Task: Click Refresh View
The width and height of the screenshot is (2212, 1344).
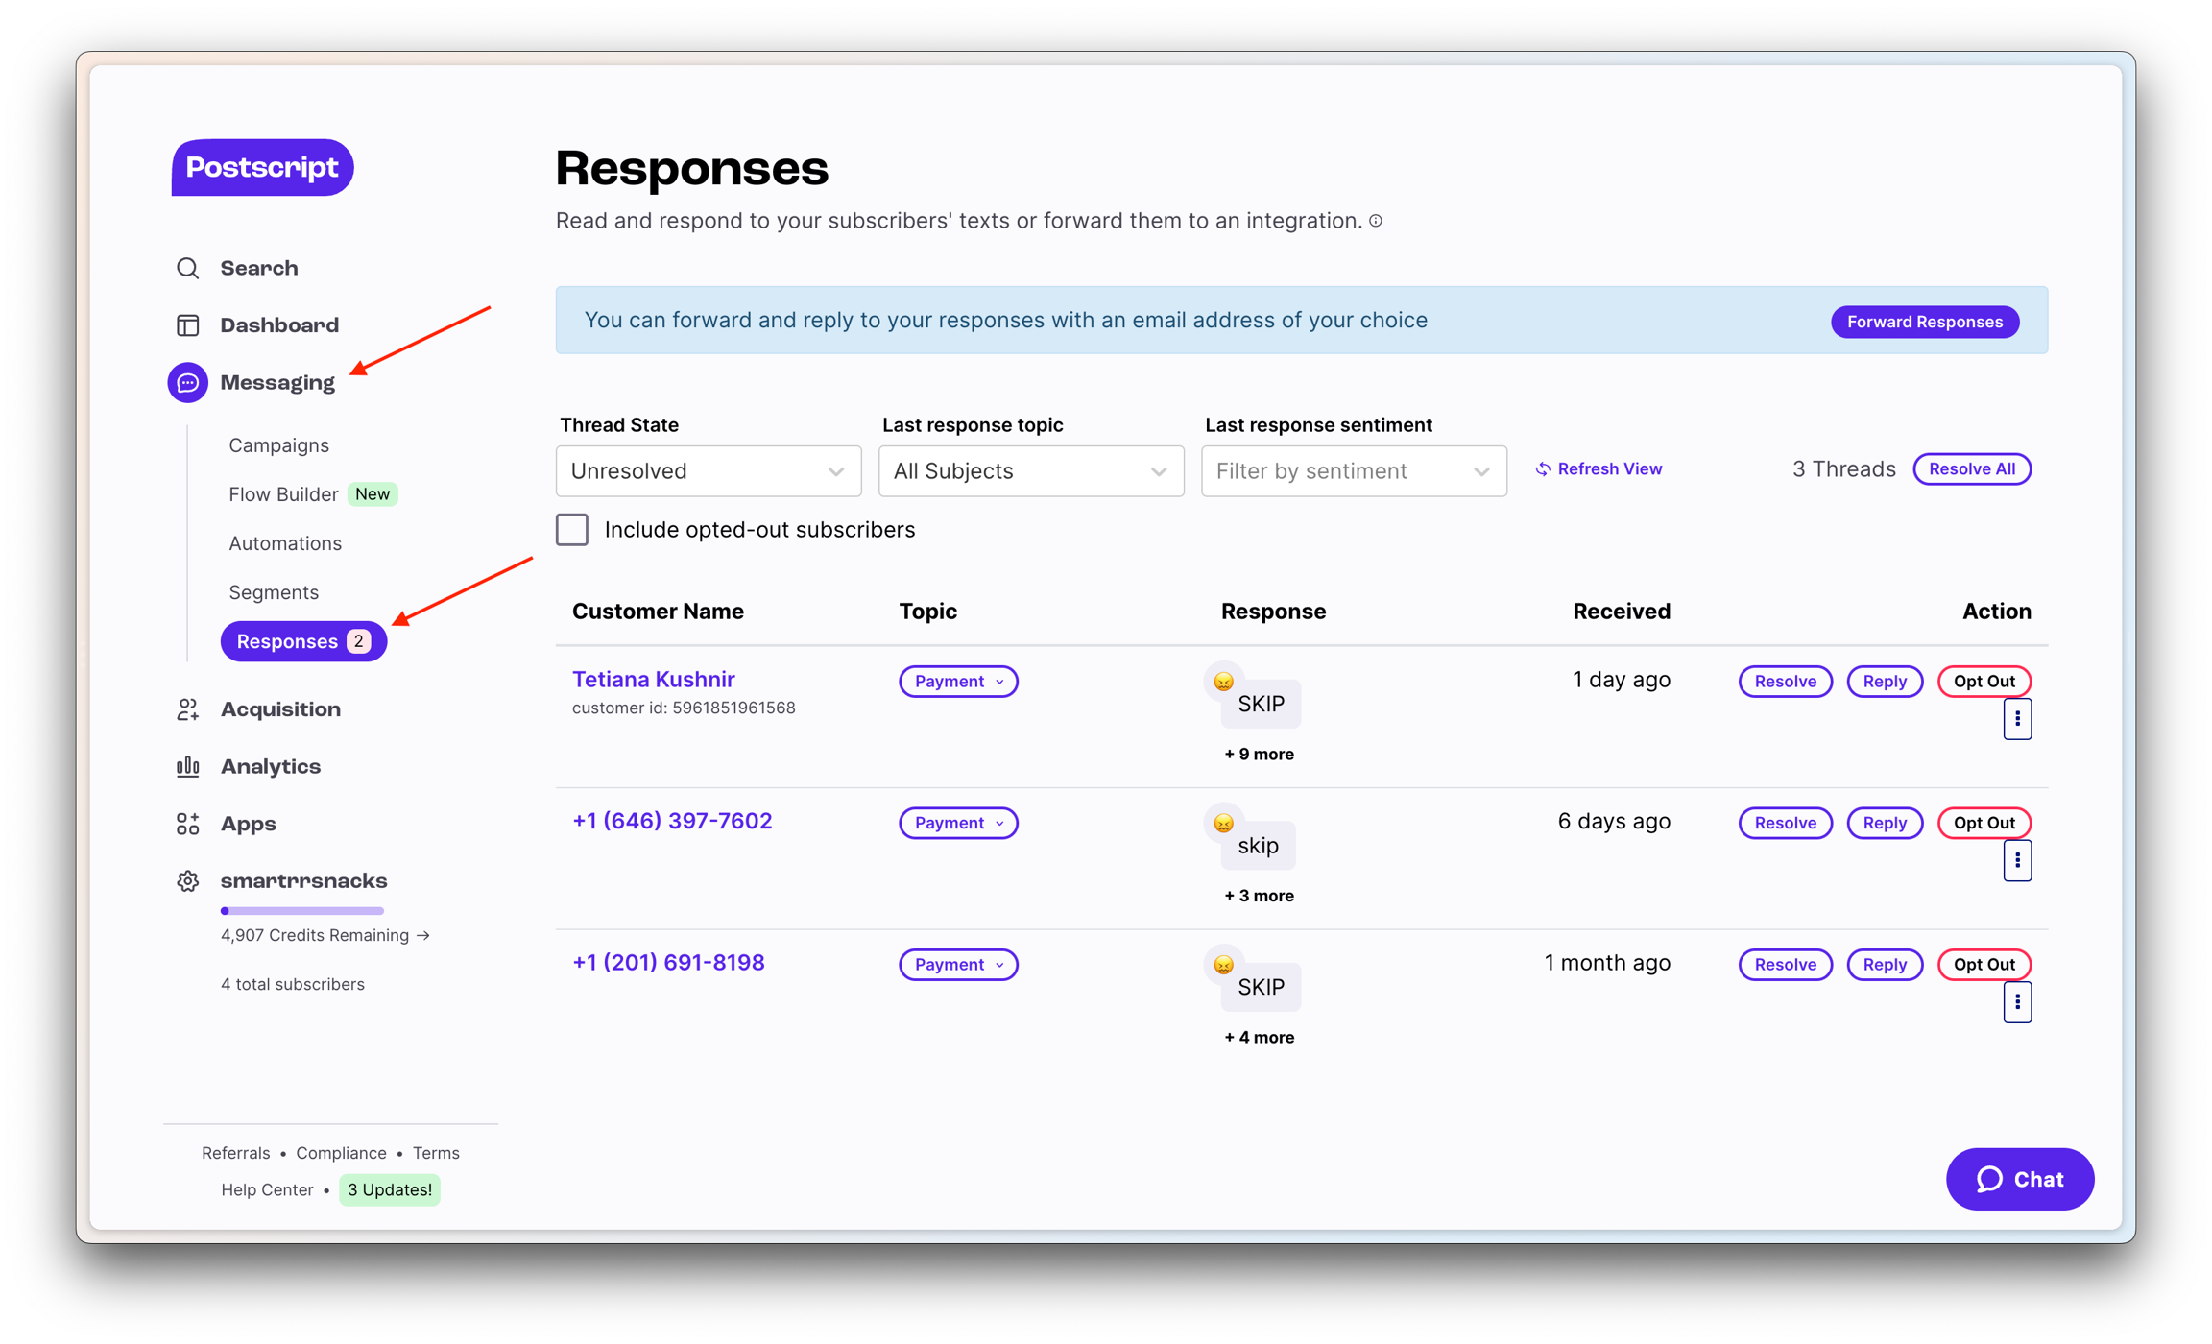Action: [1599, 468]
